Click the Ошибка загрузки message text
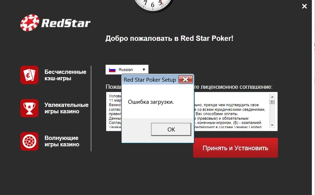This screenshot has height=195, width=315. [x=151, y=102]
